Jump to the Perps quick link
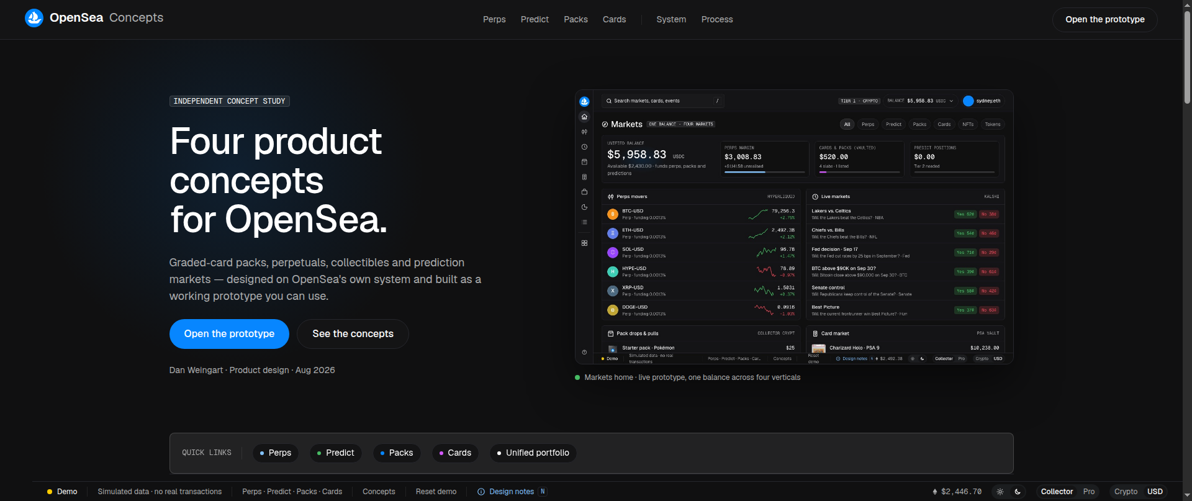The width and height of the screenshot is (1192, 501). click(276, 453)
